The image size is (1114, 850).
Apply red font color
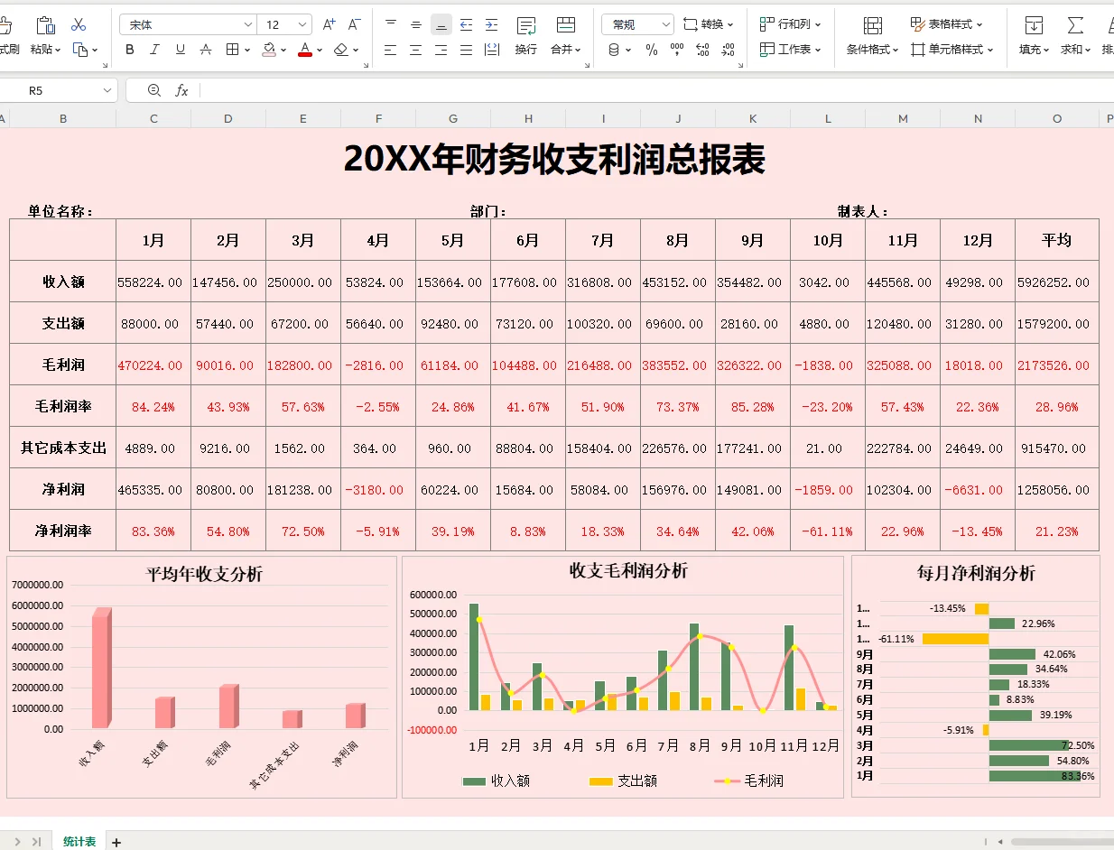coord(305,50)
